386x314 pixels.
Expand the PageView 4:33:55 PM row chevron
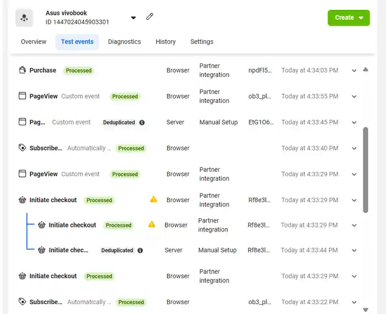click(354, 96)
